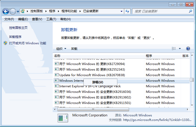Viewport: 196px width, 127px height.
Task: Expand chevron after 程序和功能 breadcrumb
Action: (x=80, y=11)
